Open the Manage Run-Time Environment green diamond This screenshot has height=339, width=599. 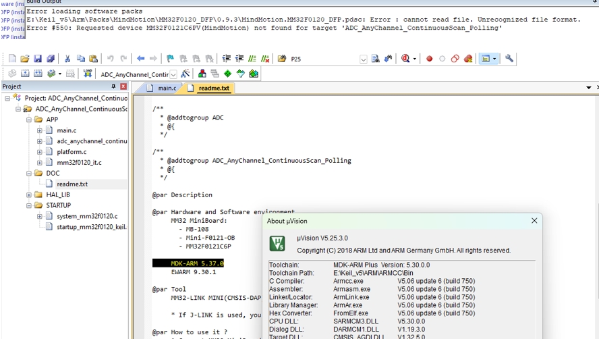(228, 74)
